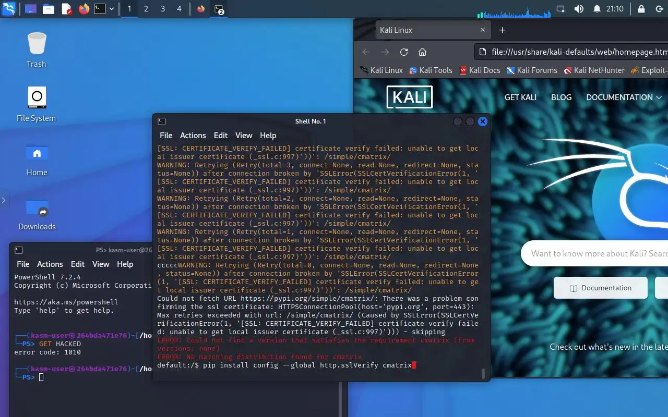Click the 21:10 panel clock
Screen dimensions: 668x417
[x=615, y=9]
